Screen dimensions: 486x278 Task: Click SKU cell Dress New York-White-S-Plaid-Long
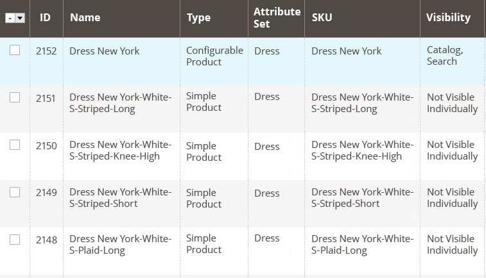tap(362, 245)
